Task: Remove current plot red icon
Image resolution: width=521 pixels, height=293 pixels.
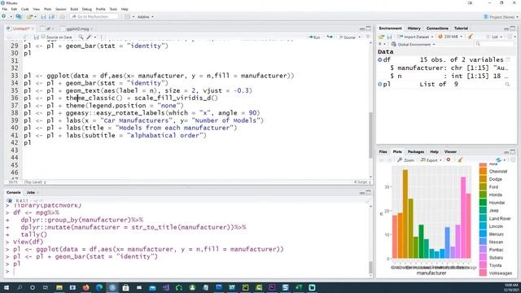Action: pyautogui.click(x=449, y=160)
